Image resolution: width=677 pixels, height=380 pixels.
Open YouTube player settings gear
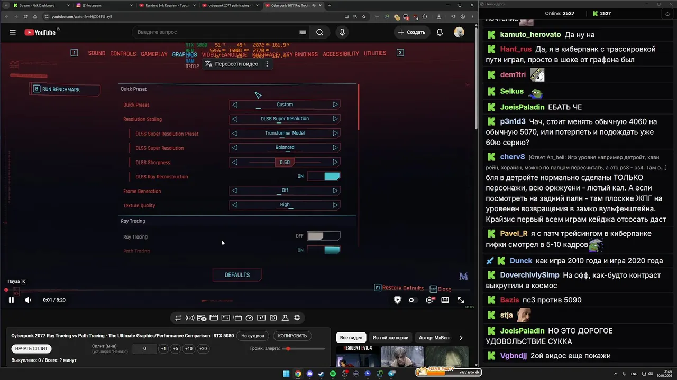[429, 300]
